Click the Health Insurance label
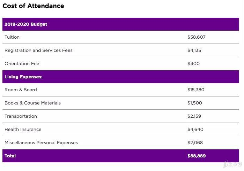Image resolution: width=244 pixels, height=171 pixels. click(x=23, y=130)
